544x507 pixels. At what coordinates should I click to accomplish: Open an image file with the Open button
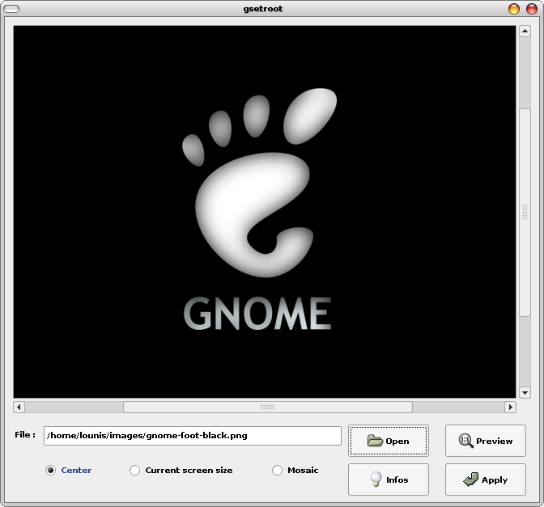click(x=389, y=441)
